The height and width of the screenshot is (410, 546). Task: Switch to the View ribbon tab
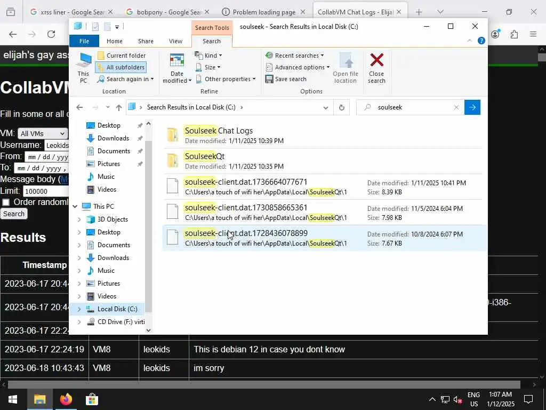point(175,41)
